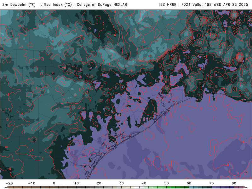Viewport: 252px width, 189px height.
Task: Click the right arrow end of colorbar
Action: [245, 187]
